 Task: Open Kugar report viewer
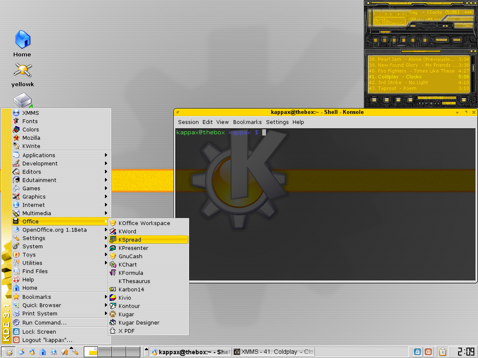(x=149, y=314)
